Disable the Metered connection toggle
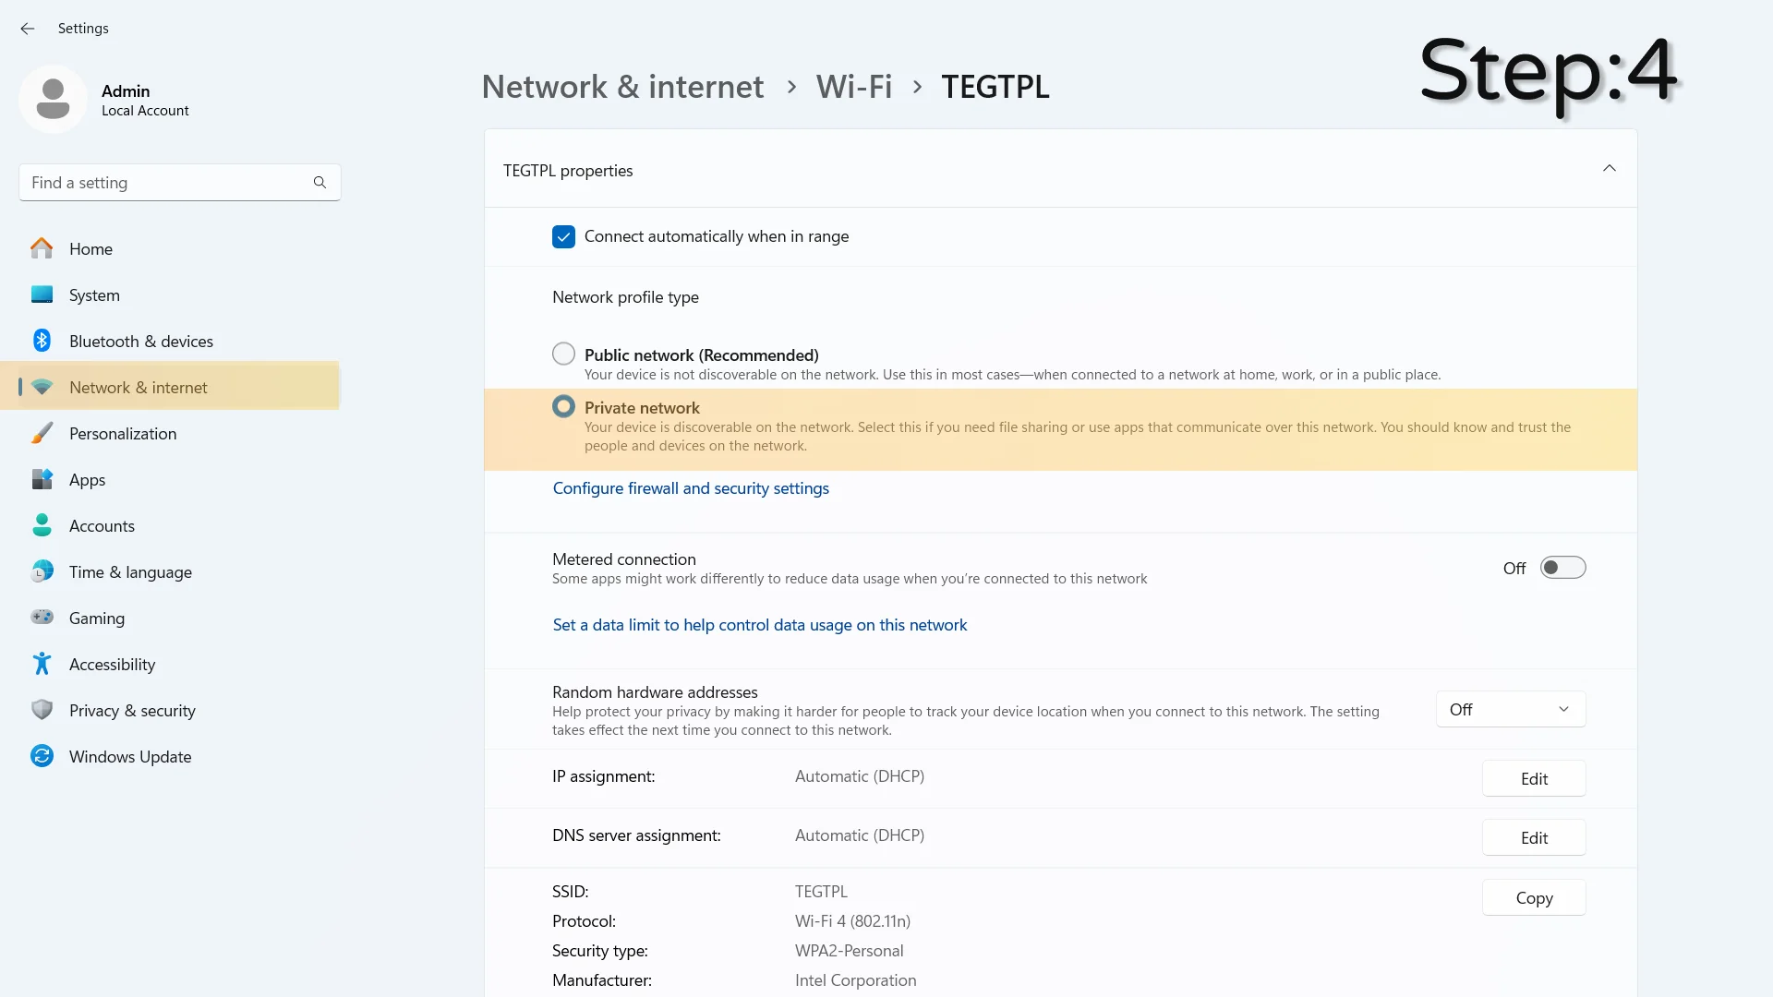The height and width of the screenshot is (997, 1773). point(1562,568)
